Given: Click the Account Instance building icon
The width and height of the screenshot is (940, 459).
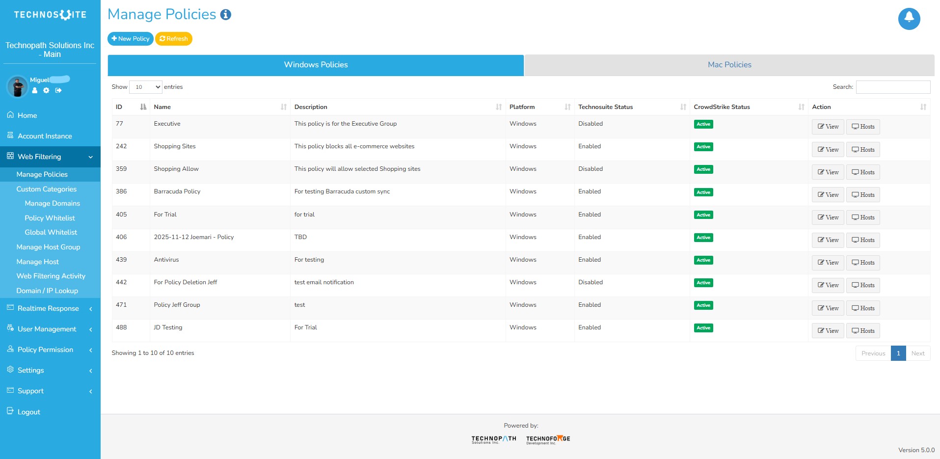Looking at the screenshot, I should (x=10, y=135).
